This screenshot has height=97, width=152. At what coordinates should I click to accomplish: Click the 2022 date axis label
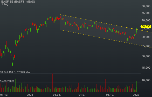click(136, 95)
